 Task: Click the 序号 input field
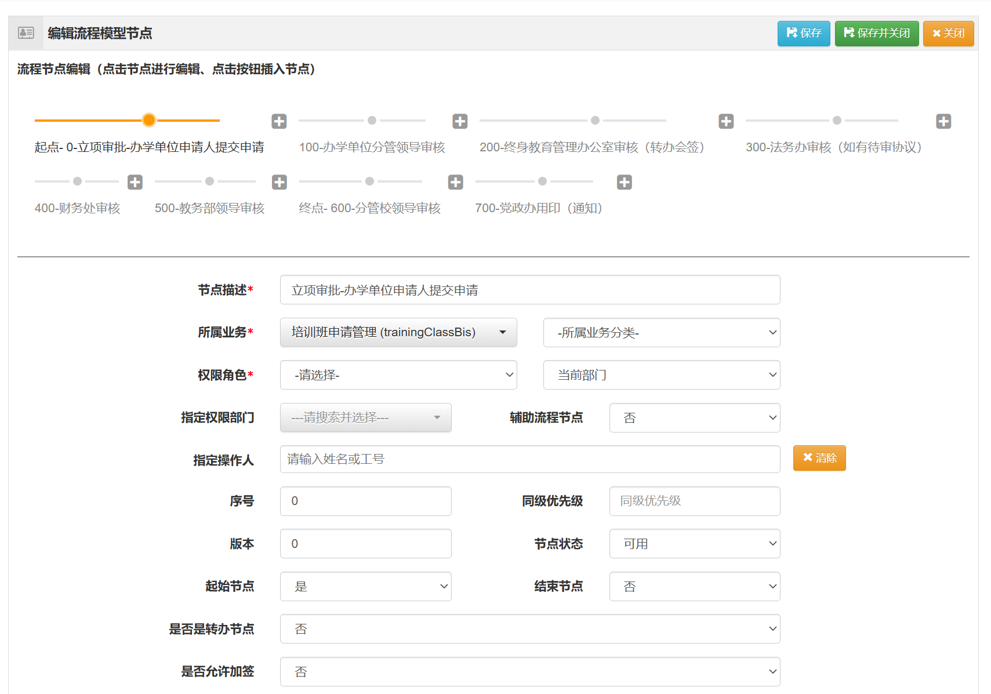(366, 501)
